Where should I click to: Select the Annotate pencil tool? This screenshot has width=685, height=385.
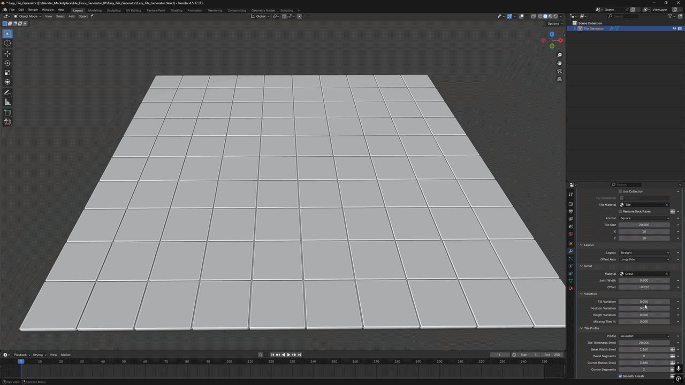(7, 93)
